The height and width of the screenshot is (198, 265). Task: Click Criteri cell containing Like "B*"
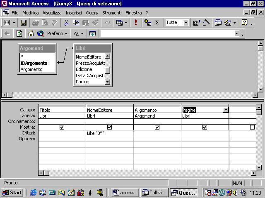109,133
